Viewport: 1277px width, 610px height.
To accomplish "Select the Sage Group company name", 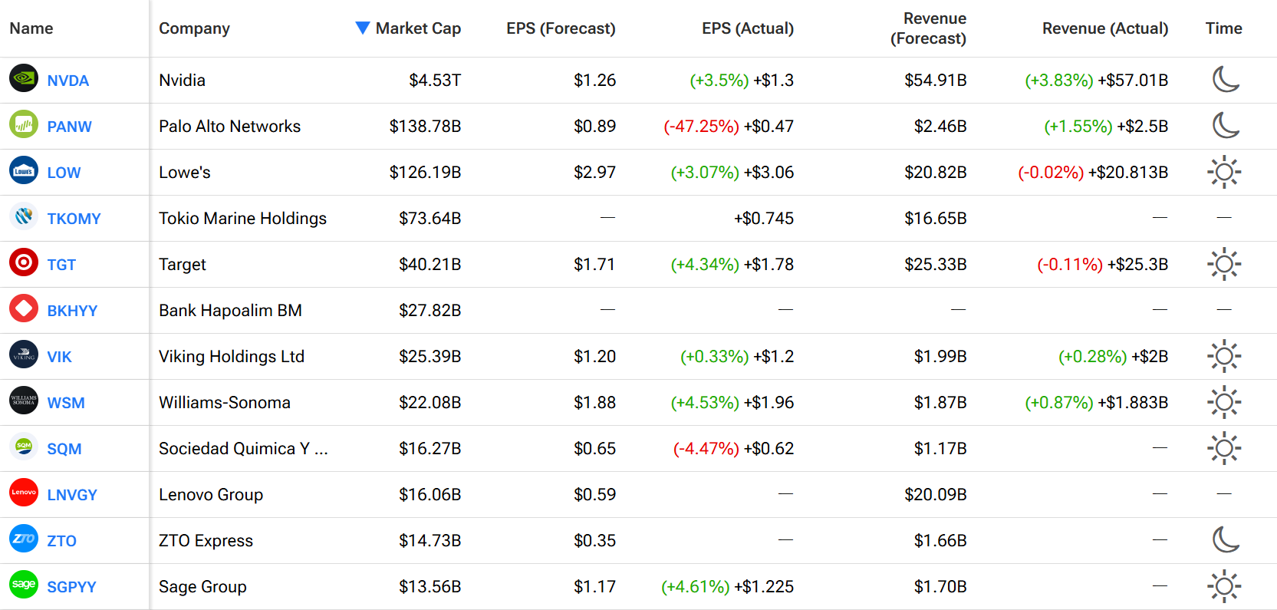I will [x=202, y=587].
